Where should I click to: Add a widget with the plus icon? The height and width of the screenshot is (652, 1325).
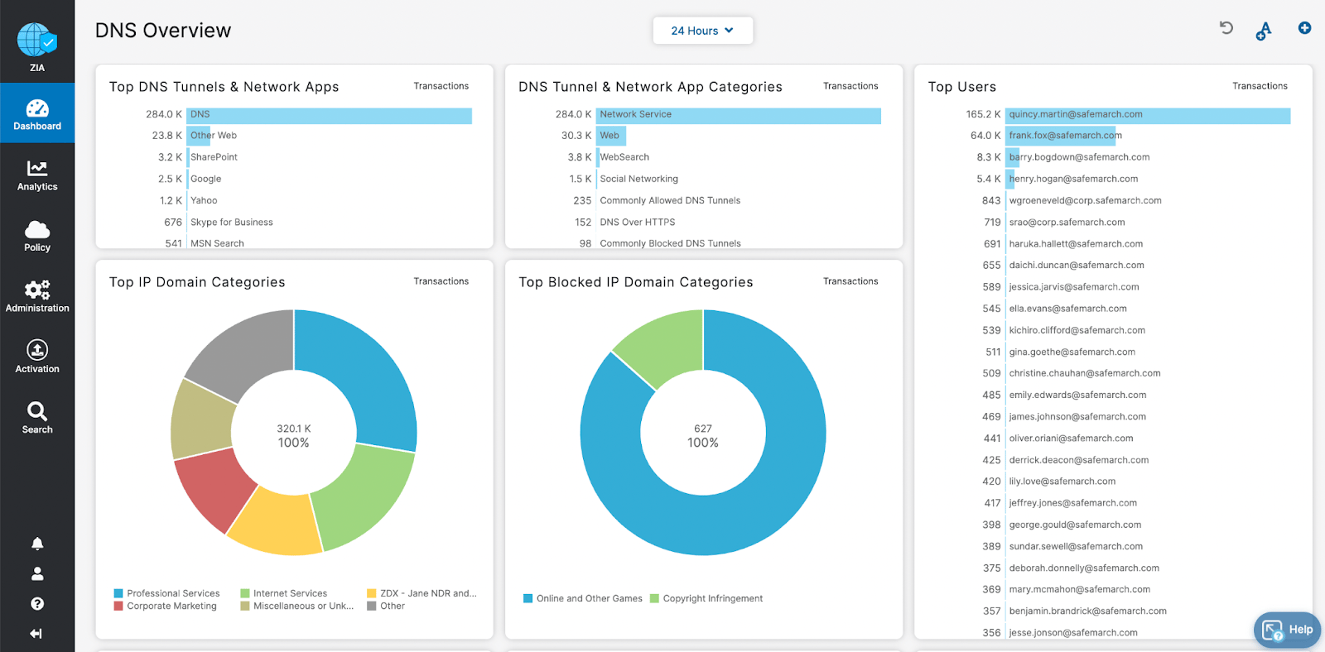pyautogui.click(x=1304, y=28)
